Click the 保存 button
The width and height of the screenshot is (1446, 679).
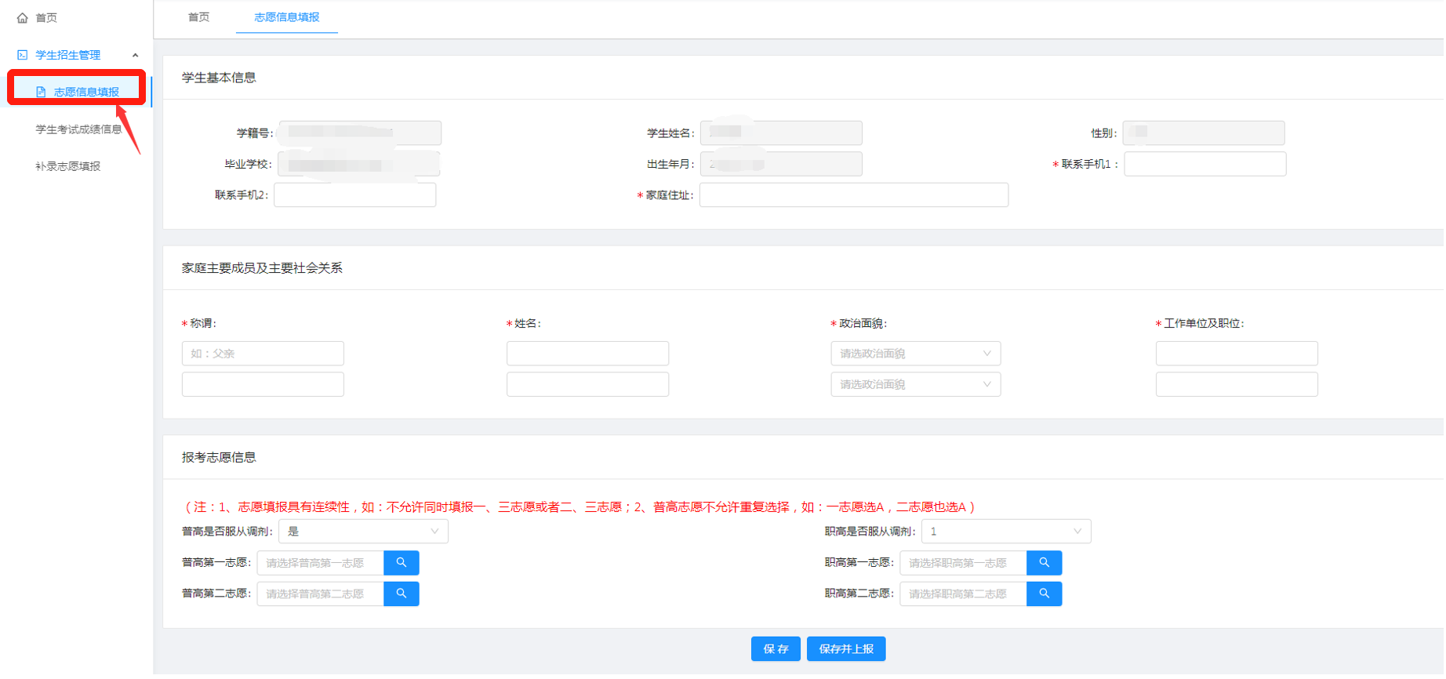click(x=776, y=649)
